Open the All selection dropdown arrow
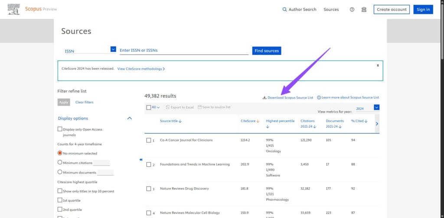The height and width of the screenshot is (218, 444). [158, 107]
